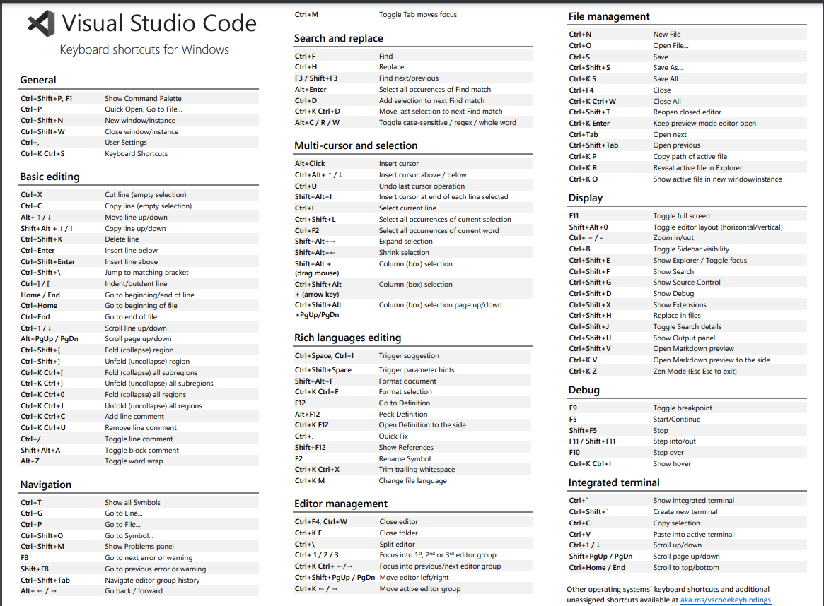Click 'Move active editor group' text

[420, 588]
